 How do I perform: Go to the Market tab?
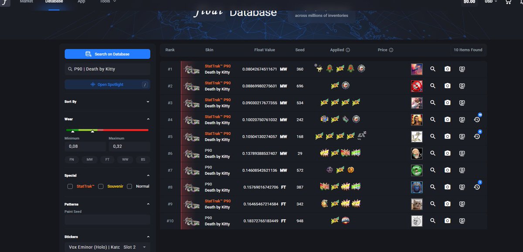(x=27, y=2)
